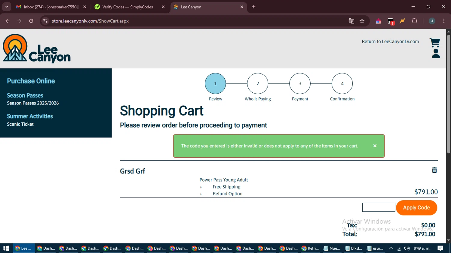Go forward using the browser forward arrow
451x253 pixels.
pyautogui.click(x=19, y=21)
